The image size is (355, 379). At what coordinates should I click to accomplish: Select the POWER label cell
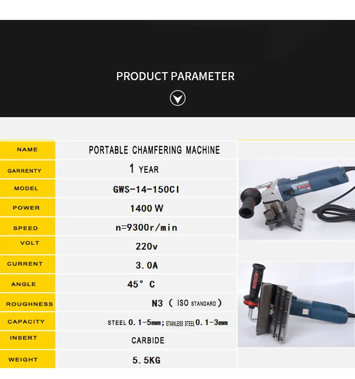tap(27, 208)
